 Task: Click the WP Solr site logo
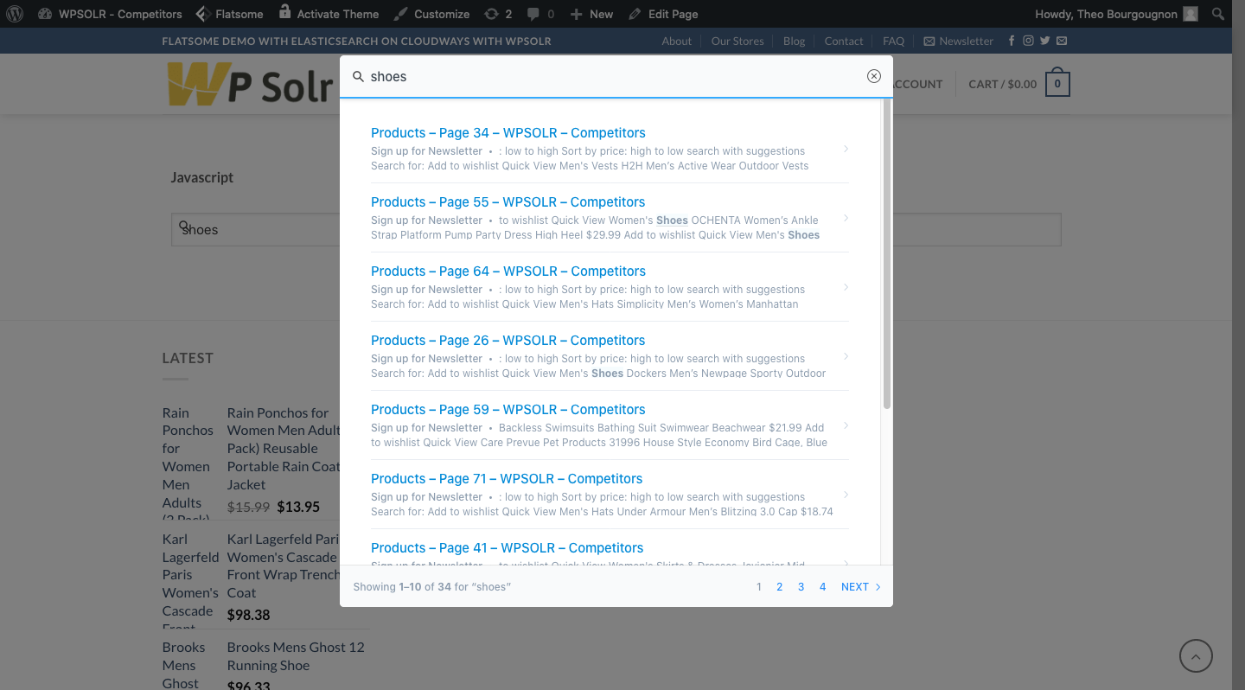point(250,84)
